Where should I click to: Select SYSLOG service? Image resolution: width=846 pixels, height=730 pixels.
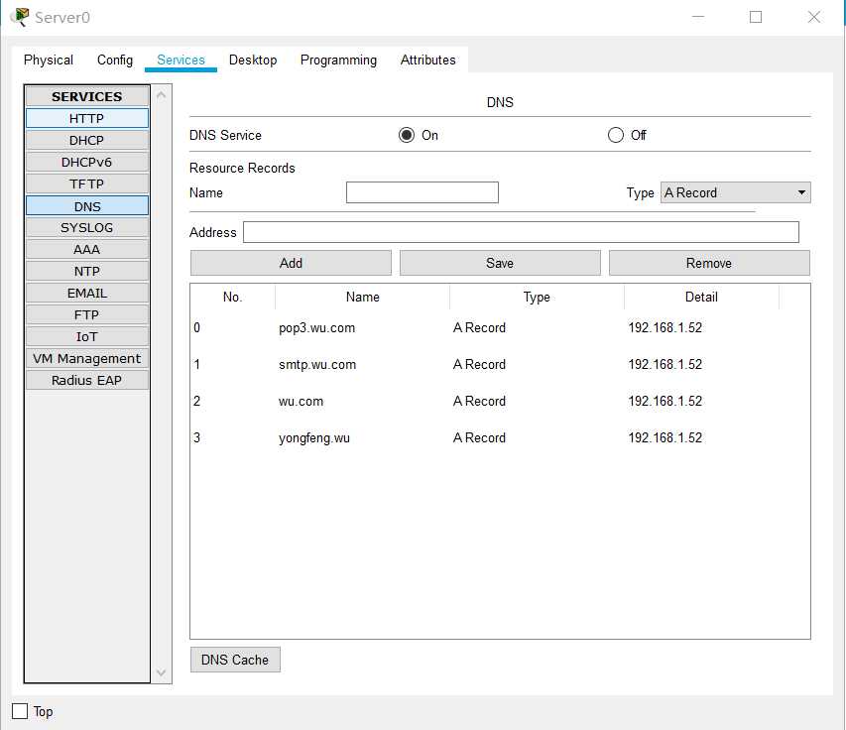pos(87,228)
